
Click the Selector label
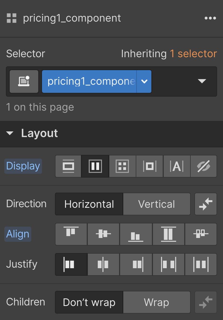point(26,54)
